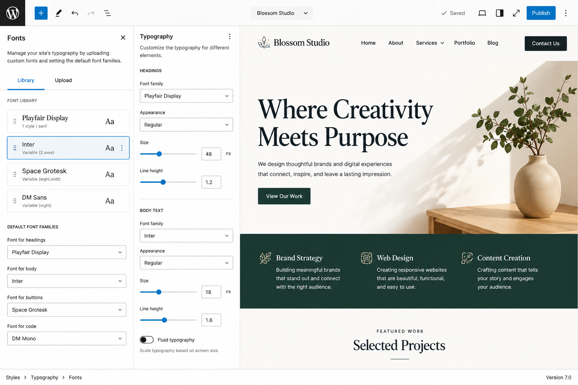
Task: Open the Font for buttons dropdown
Action: 67,310
